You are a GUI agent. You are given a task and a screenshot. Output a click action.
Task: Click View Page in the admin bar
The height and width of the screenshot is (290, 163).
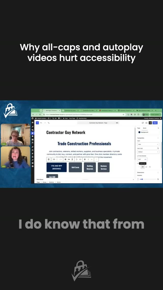click(72, 118)
